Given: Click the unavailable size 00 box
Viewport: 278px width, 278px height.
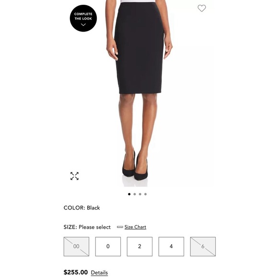Looking at the screenshot, I should (76, 246).
